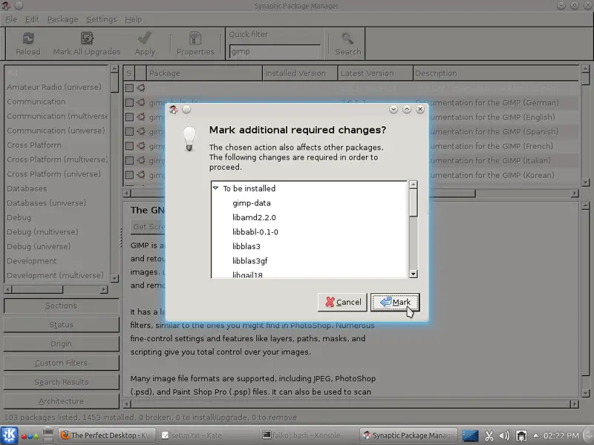Click the vertical scrollbar thumb of the sections list

114,82
